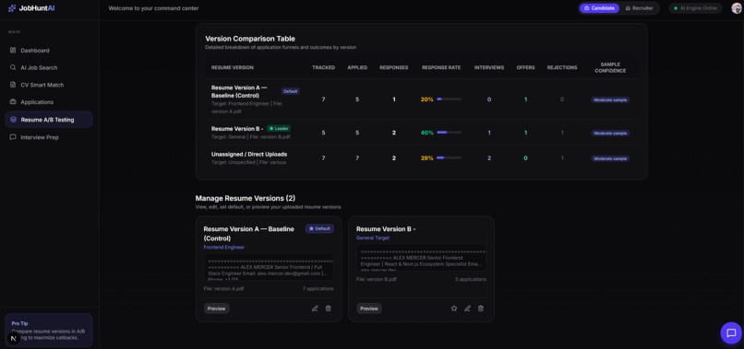744x349 pixels.
Task: Click the Applications briefcase icon
Action: (x=13, y=102)
